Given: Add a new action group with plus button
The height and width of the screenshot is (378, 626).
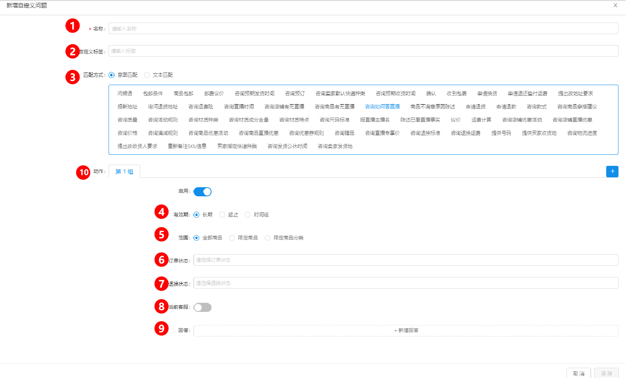Looking at the screenshot, I should point(612,171).
